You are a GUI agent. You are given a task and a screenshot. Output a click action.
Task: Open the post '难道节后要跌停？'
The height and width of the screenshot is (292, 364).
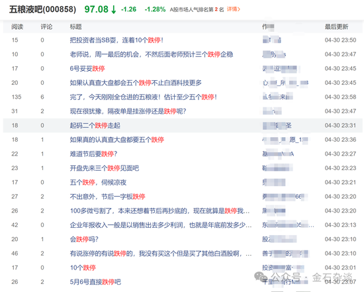coord(93,154)
